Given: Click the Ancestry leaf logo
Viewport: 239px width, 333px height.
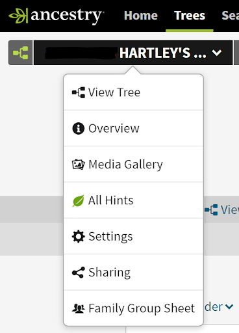Looking at the screenshot, I should pos(18,16).
